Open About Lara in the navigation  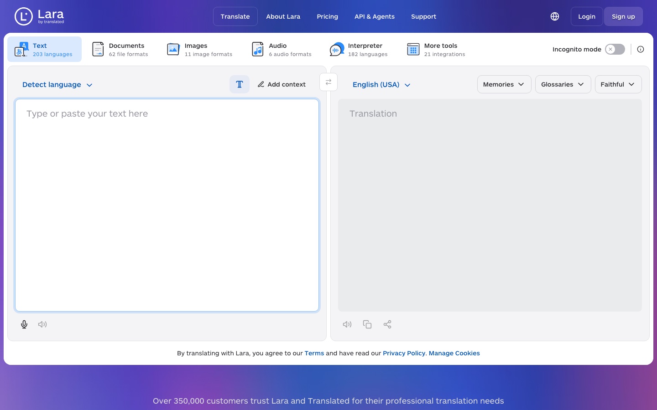[x=283, y=16]
